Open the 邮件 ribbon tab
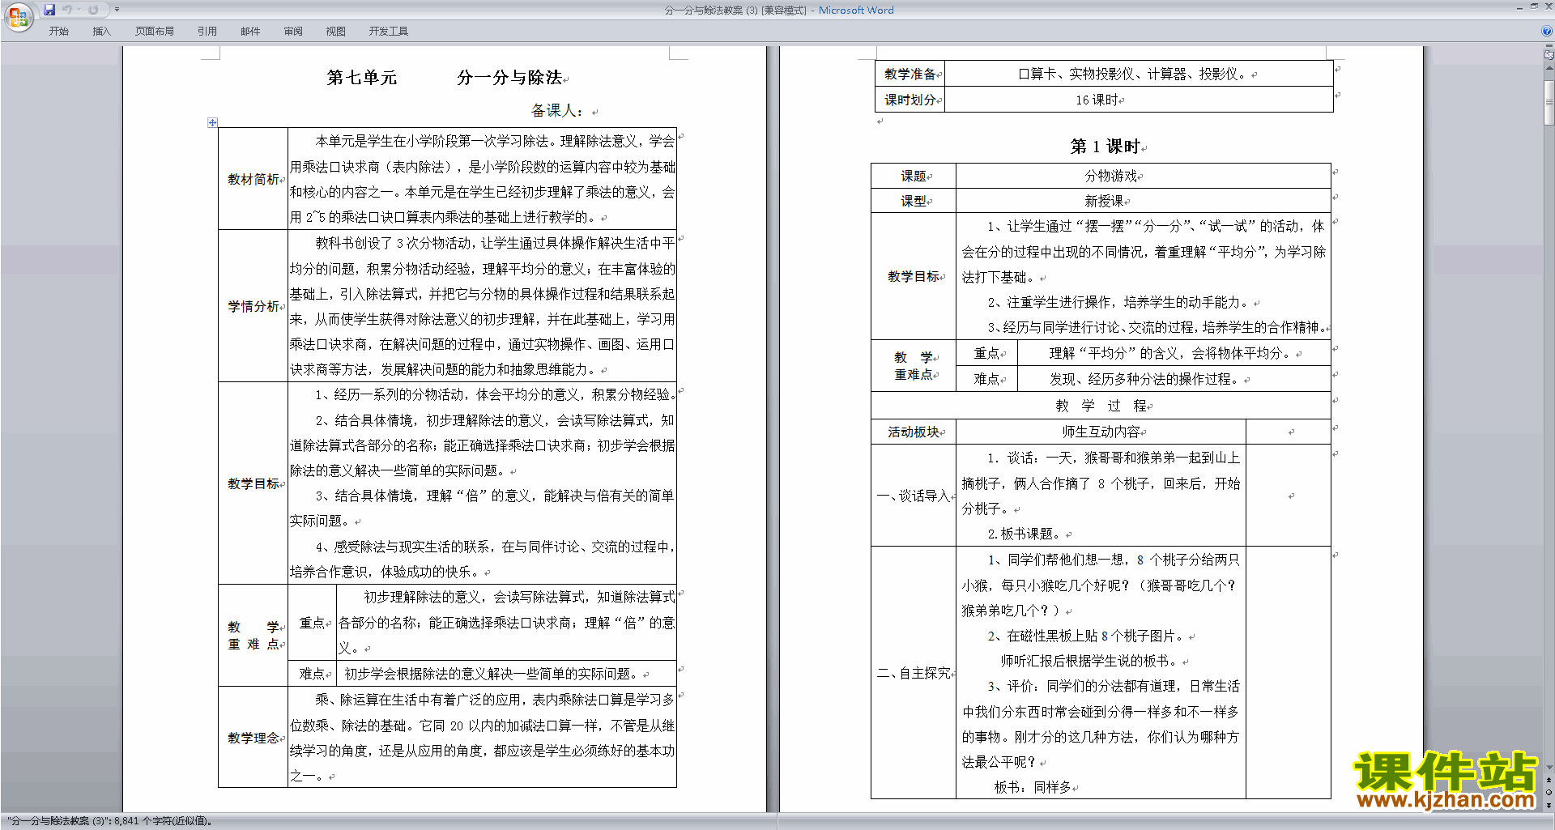The image size is (1555, 830). [250, 31]
